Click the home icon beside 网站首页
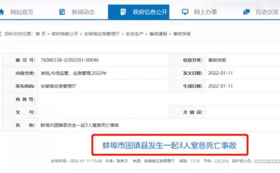 1,12
